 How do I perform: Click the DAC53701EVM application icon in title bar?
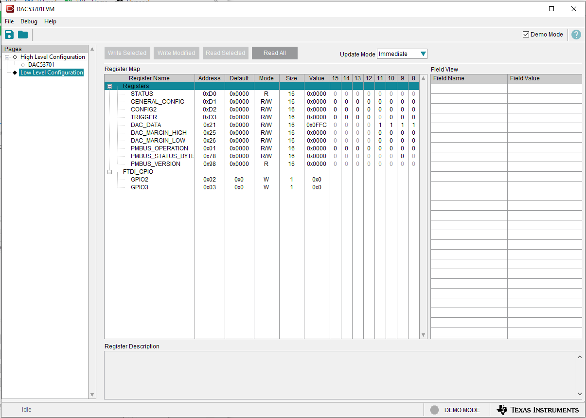pos(11,9)
